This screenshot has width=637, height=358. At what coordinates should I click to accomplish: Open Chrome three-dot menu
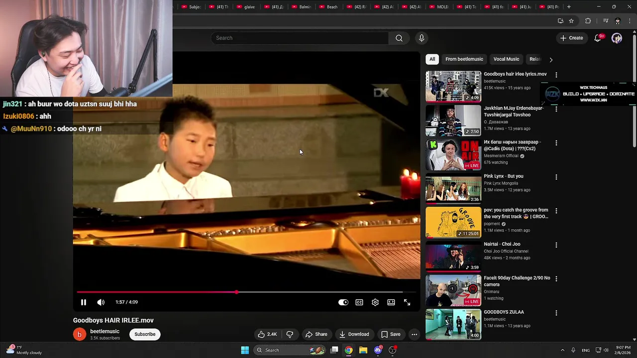click(630, 21)
